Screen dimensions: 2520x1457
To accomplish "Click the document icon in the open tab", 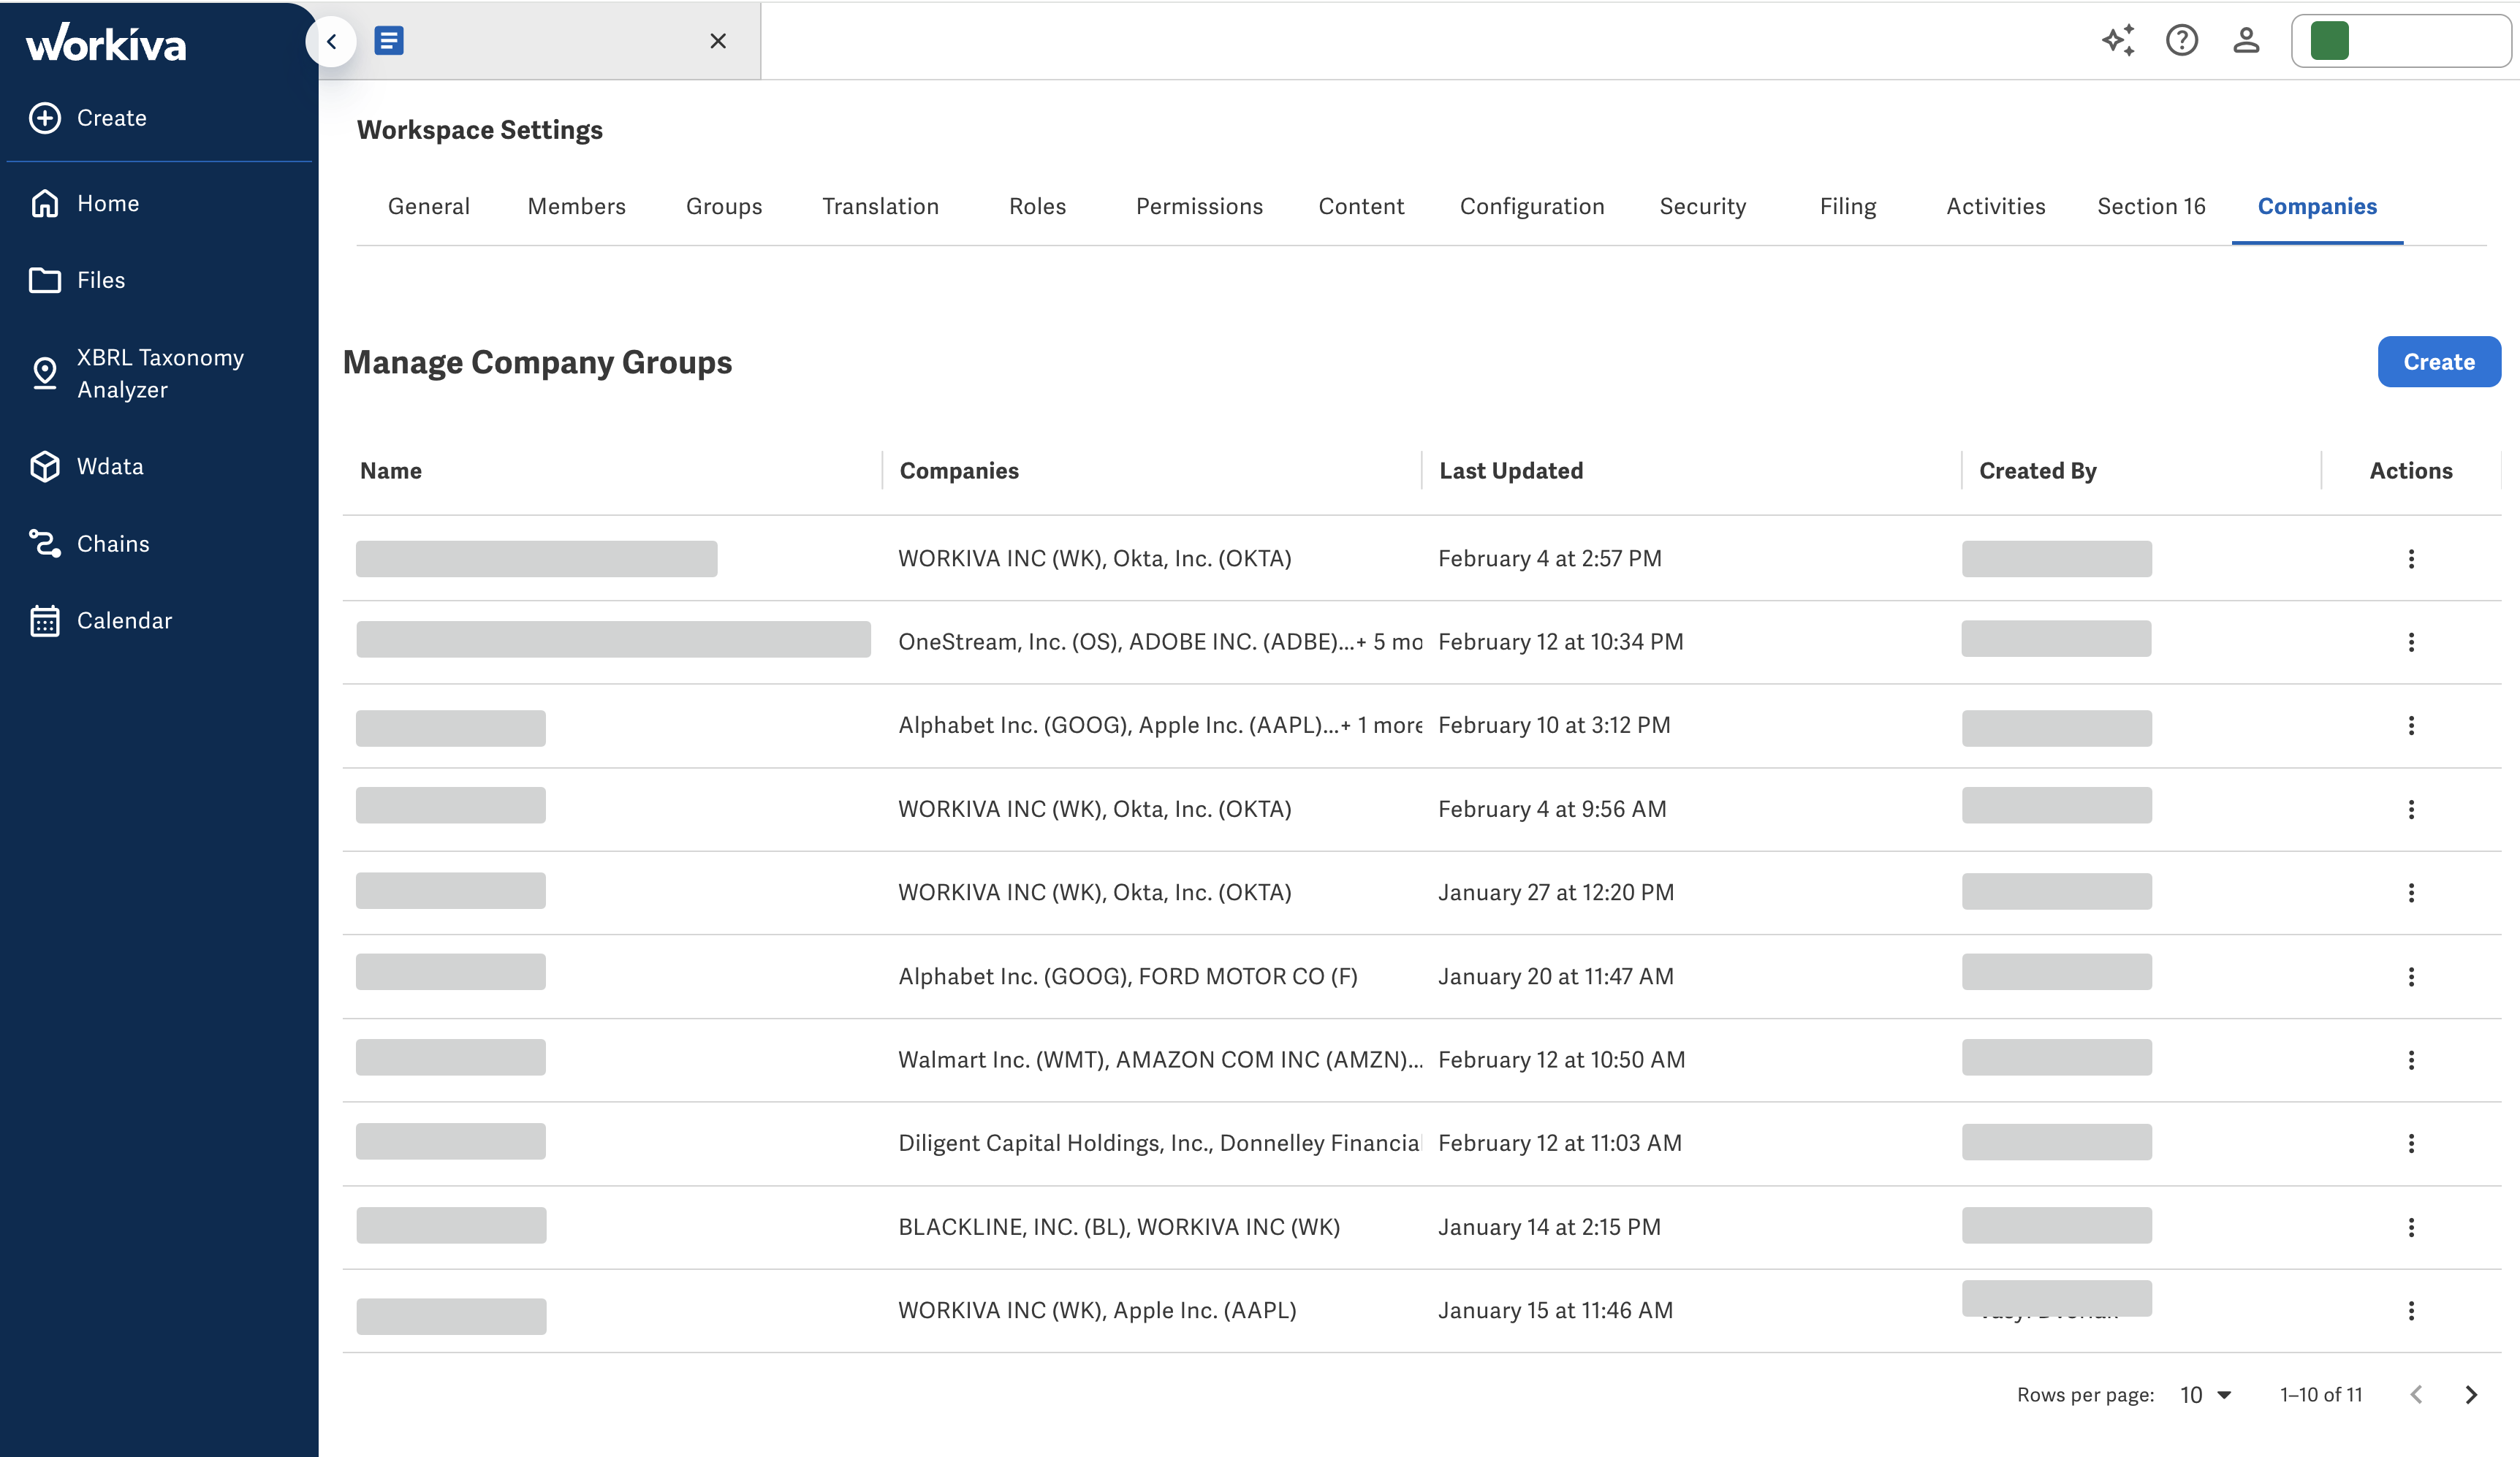I will coord(389,41).
